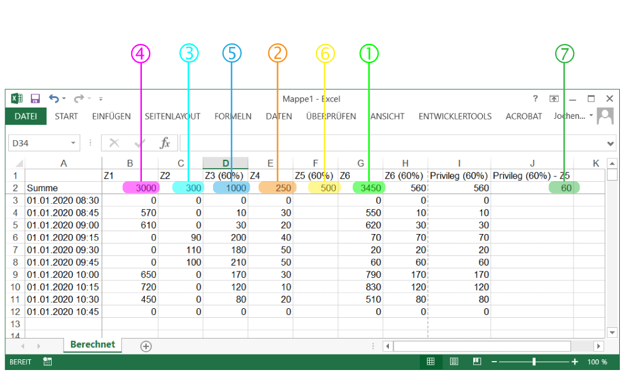Select cell B2 containing 3000

coord(132,188)
